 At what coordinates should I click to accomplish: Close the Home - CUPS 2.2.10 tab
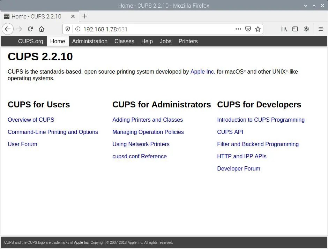[x=73, y=16]
